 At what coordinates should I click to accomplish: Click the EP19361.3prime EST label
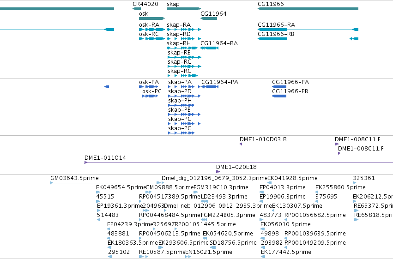tap(120, 206)
